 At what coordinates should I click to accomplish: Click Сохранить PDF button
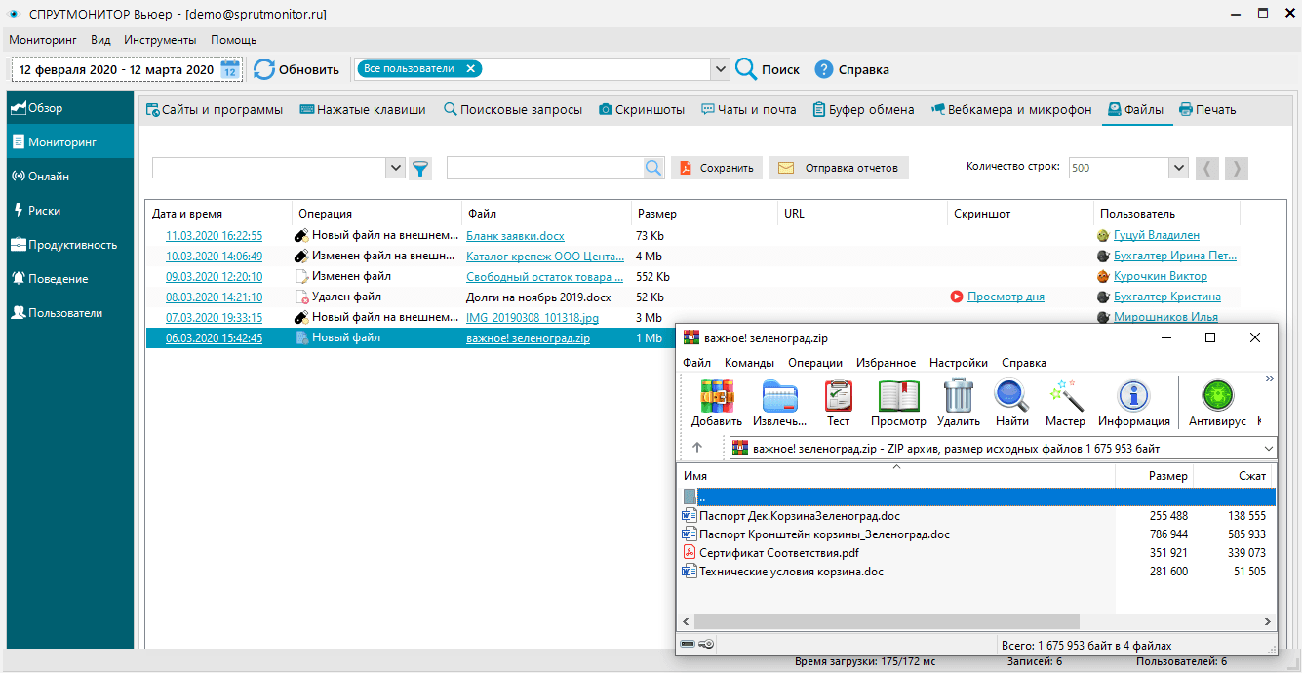tap(717, 168)
